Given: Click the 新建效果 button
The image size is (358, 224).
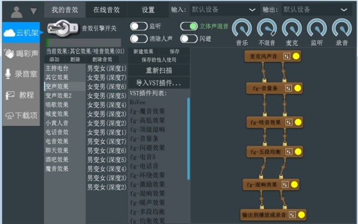Looking at the screenshot, I should [x=143, y=52].
